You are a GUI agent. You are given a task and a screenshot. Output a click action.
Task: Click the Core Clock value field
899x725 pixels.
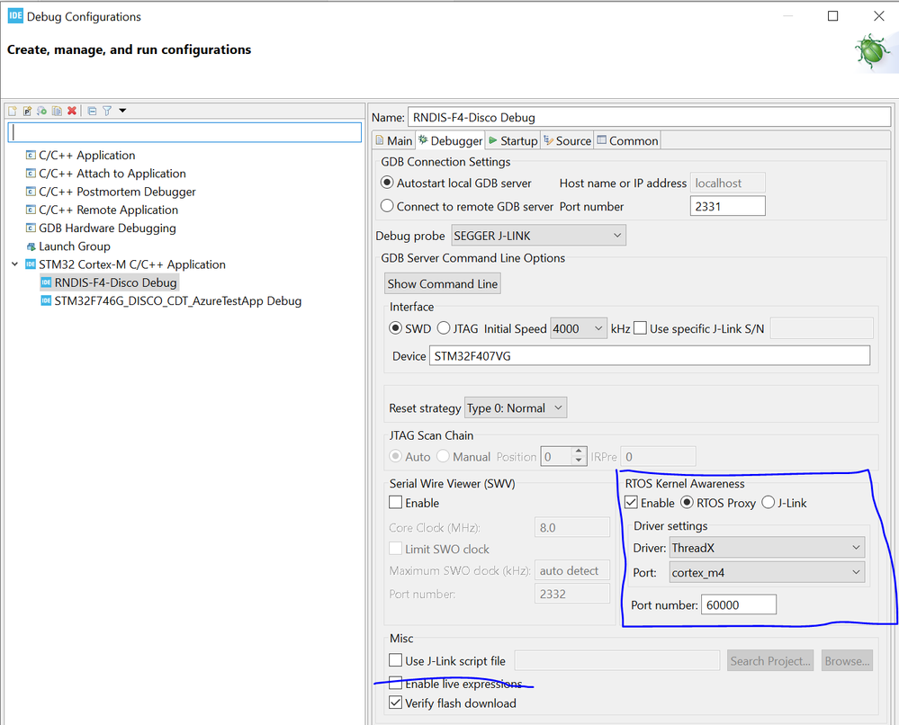pyautogui.click(x=572, y=527)
